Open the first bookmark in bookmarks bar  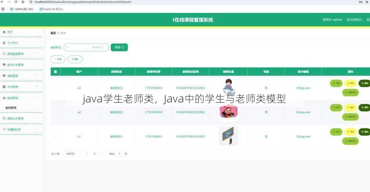22,9
